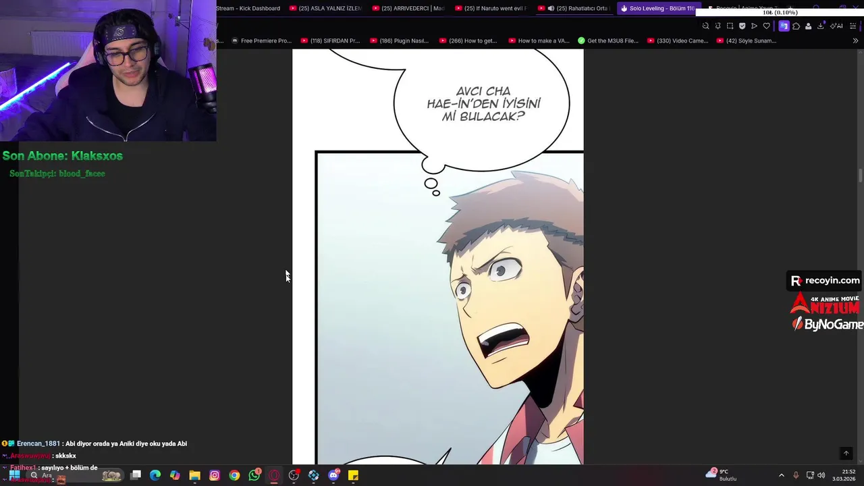This screenshot has width=864, height=486.
Task: Expand the hidden bookmarks overflow chevron
Action: pyautogui.click(x=855, y=40)
